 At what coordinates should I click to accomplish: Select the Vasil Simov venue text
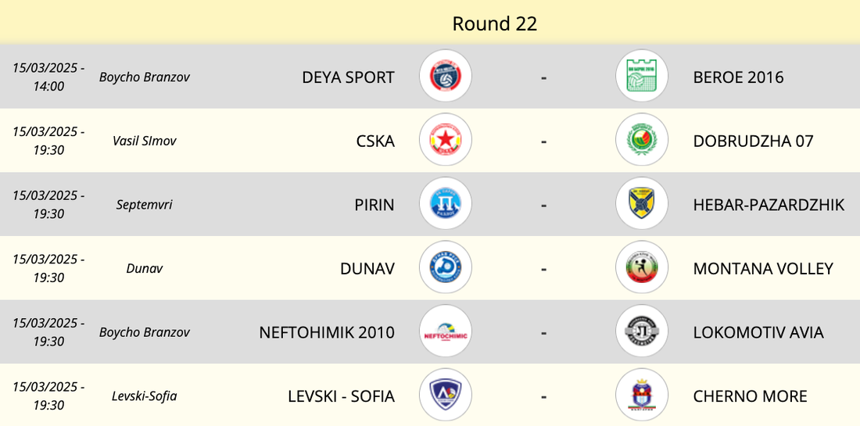[145, 141]
